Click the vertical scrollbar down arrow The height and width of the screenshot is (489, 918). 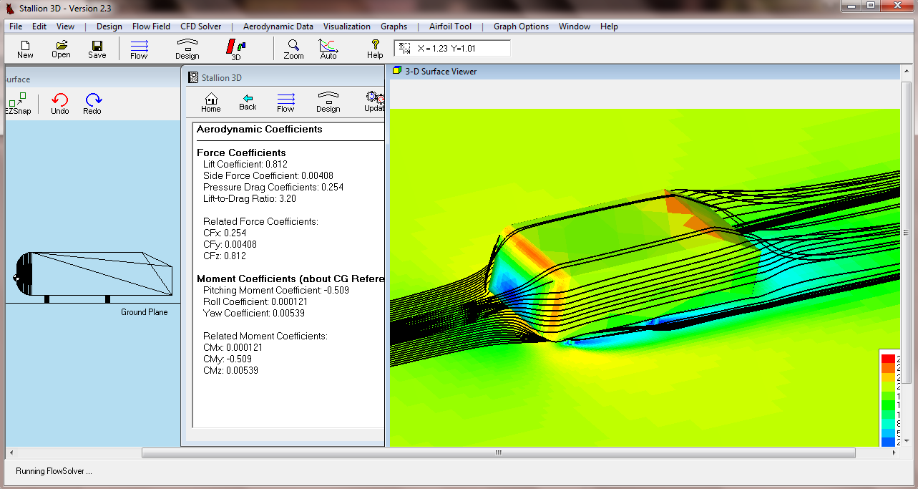907,440
